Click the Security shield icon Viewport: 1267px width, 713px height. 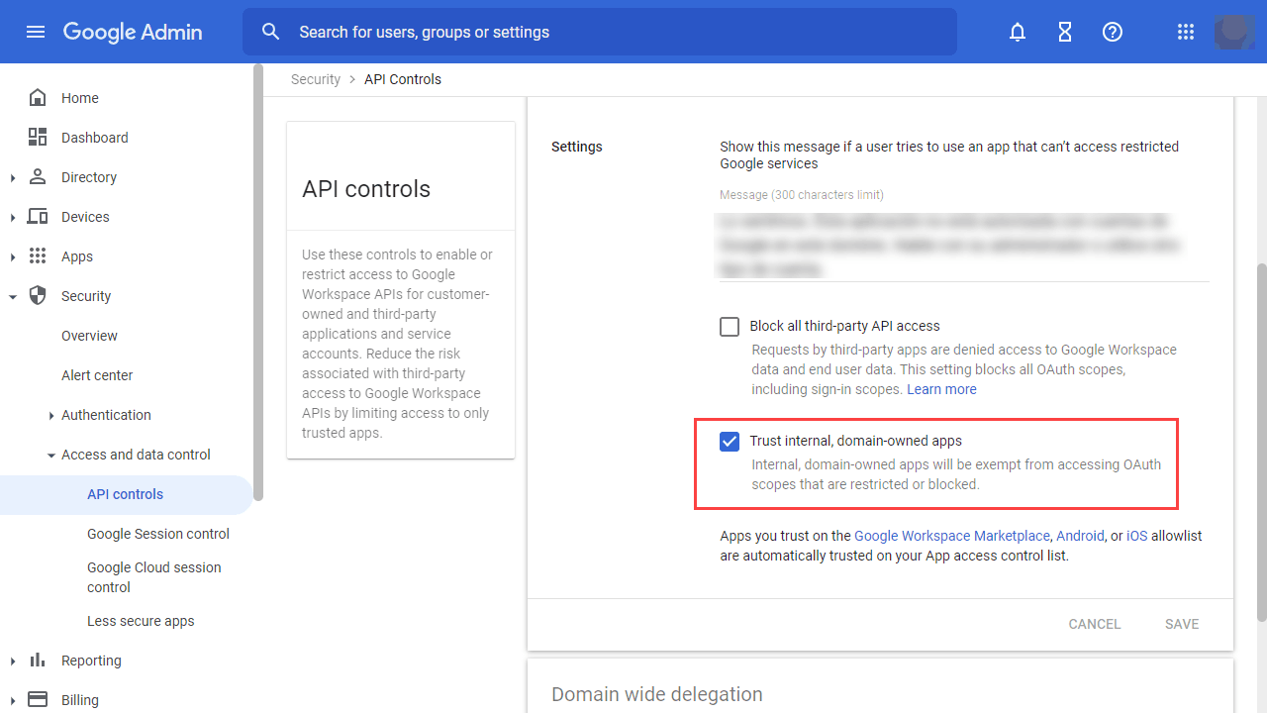click(37, 295)
